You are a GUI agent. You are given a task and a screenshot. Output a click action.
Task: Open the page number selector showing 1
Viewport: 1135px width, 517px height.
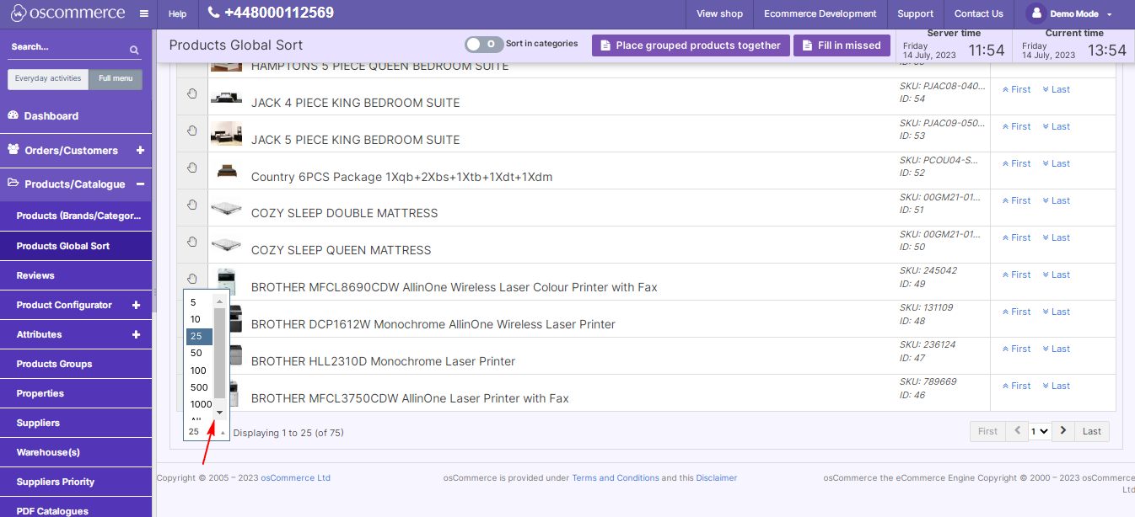(1040, 431)
